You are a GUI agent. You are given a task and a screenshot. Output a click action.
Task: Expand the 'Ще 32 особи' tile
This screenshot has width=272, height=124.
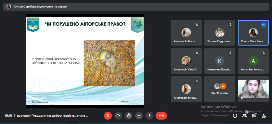(219, 89)
